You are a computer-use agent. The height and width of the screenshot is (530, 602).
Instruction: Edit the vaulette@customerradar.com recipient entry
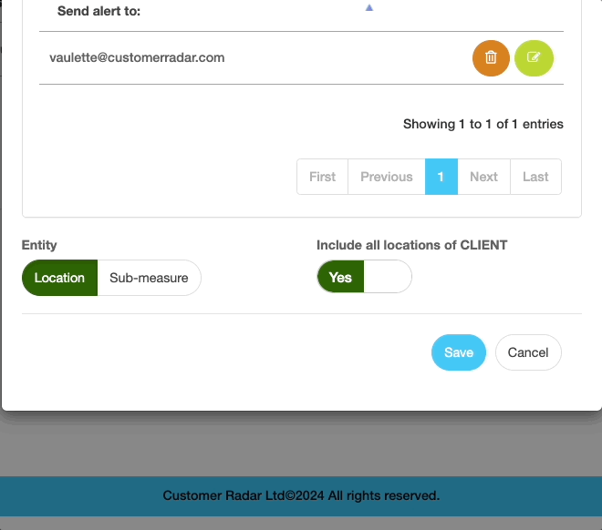tap(534, 58)
